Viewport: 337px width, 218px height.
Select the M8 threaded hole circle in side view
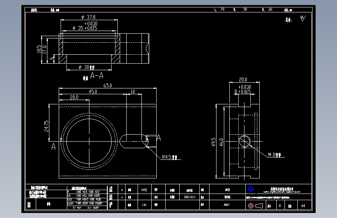244,142
